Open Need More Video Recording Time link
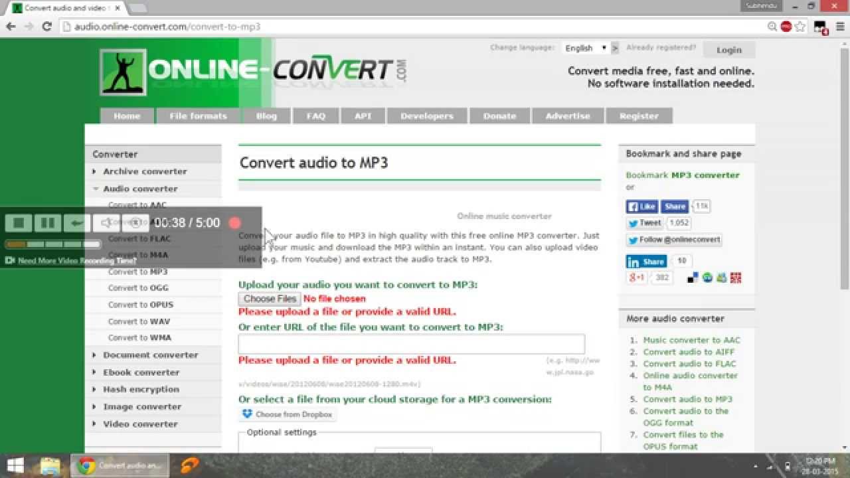 (77, 261)
